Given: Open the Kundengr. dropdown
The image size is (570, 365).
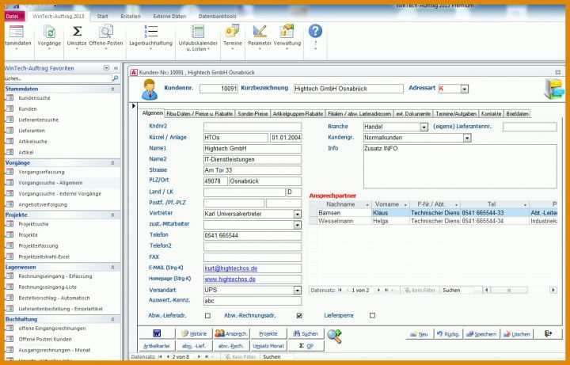Looking at the screenshot, I should coord(467,138).
